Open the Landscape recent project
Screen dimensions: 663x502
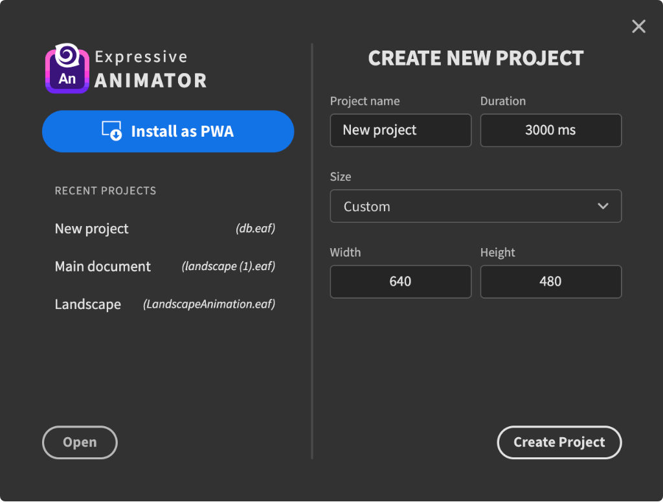click(x=165, y=304)
